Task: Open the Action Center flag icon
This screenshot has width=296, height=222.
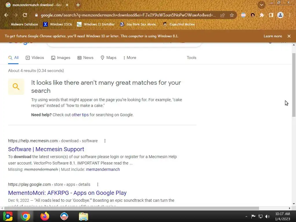Action: click(x=253, y=216)
